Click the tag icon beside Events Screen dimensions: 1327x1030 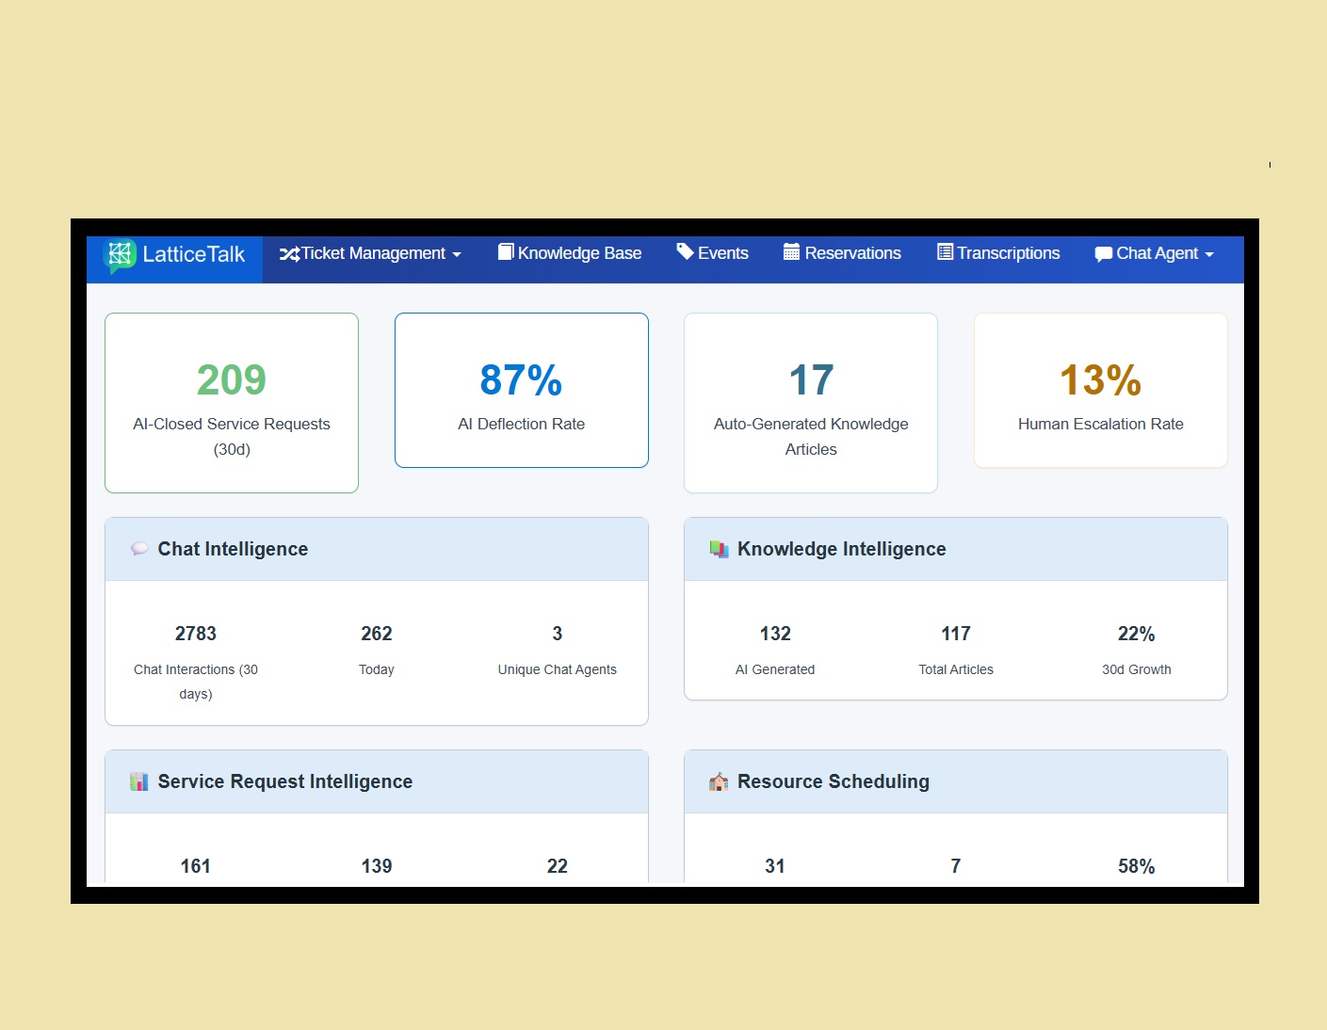[x=685, y=252]
